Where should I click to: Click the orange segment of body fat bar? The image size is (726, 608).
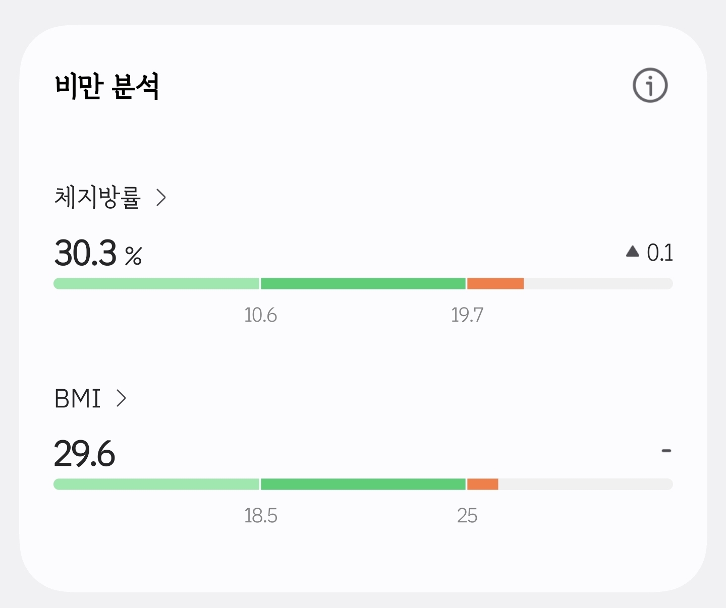click(495, 283)
